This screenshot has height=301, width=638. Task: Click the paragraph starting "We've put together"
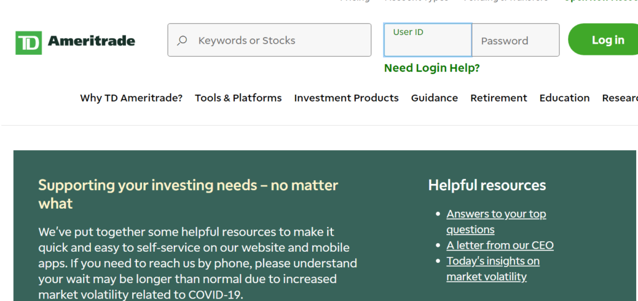(198, 263)
